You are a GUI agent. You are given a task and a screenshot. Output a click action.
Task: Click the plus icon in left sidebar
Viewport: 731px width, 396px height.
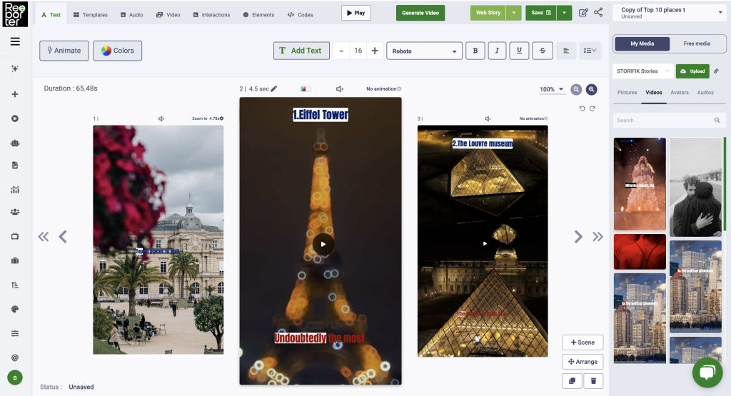point(15,94)
